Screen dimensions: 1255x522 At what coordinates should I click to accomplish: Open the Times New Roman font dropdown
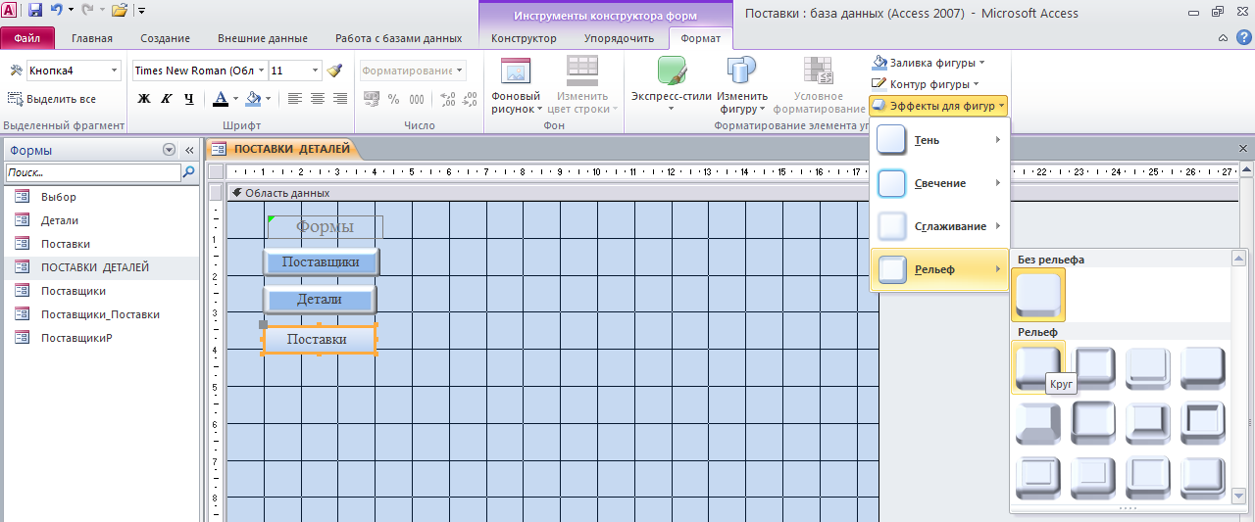click(x=261, y=71)
